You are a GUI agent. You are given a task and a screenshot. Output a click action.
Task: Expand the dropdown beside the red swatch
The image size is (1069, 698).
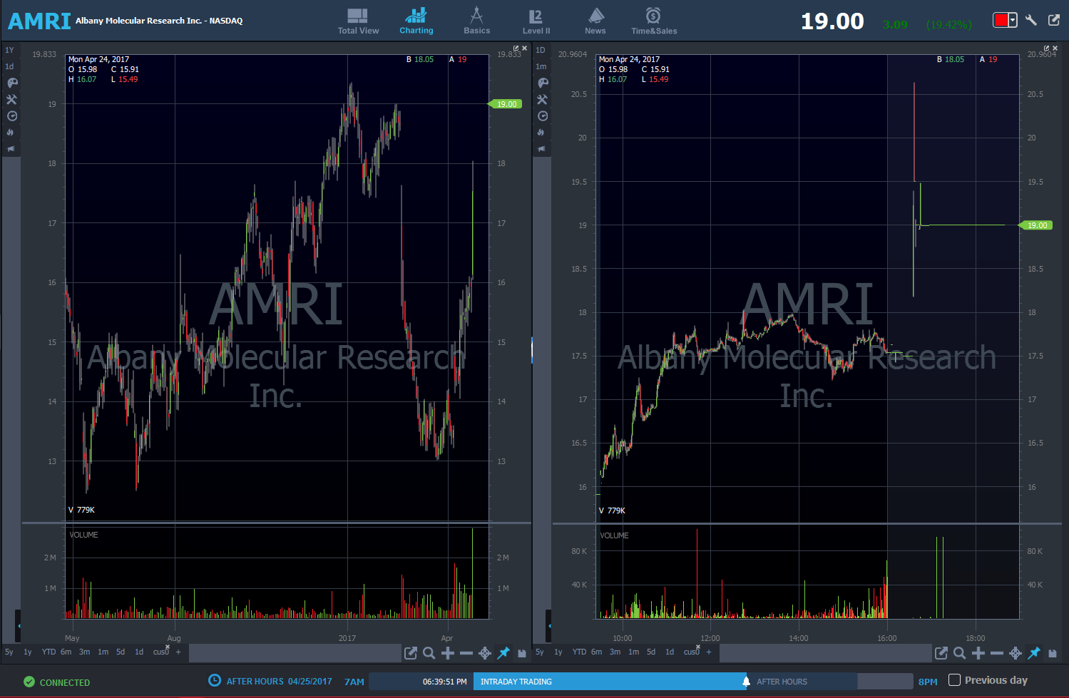click(x=1013, y=20)
